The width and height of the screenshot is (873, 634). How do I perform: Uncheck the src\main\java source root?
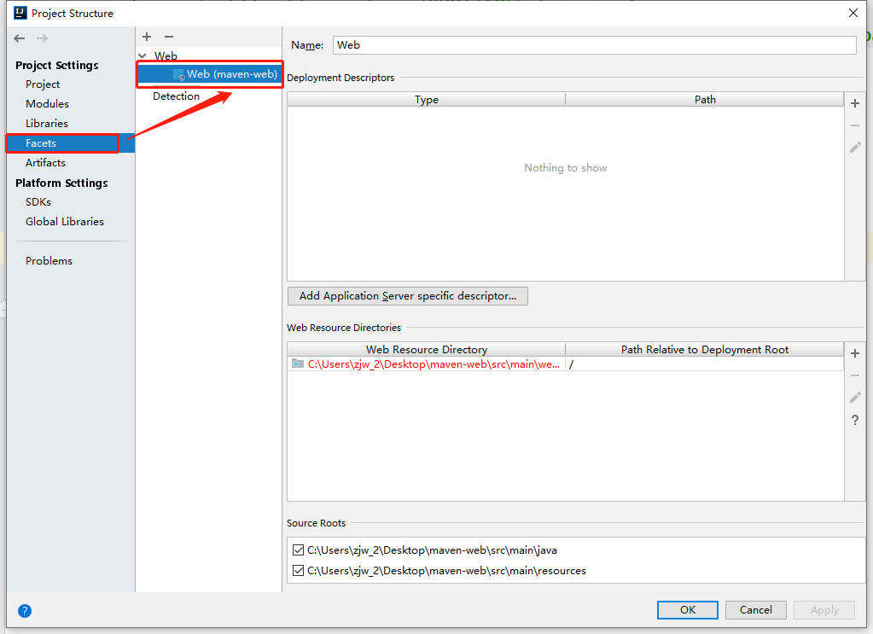coord(298,550)
